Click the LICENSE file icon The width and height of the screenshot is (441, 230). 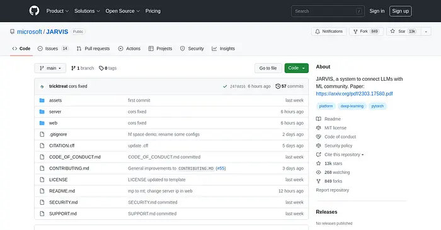42,180
